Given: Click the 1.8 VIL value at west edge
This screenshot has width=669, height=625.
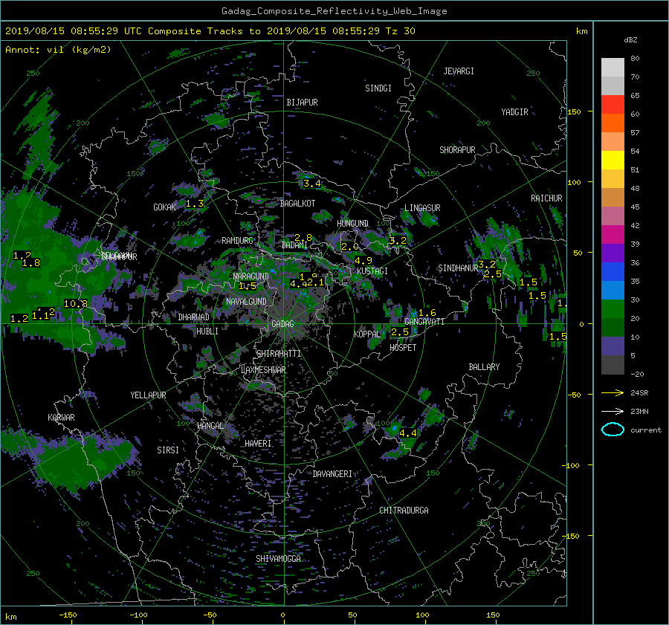Looking at the screenshot, I should click(31, 263).
